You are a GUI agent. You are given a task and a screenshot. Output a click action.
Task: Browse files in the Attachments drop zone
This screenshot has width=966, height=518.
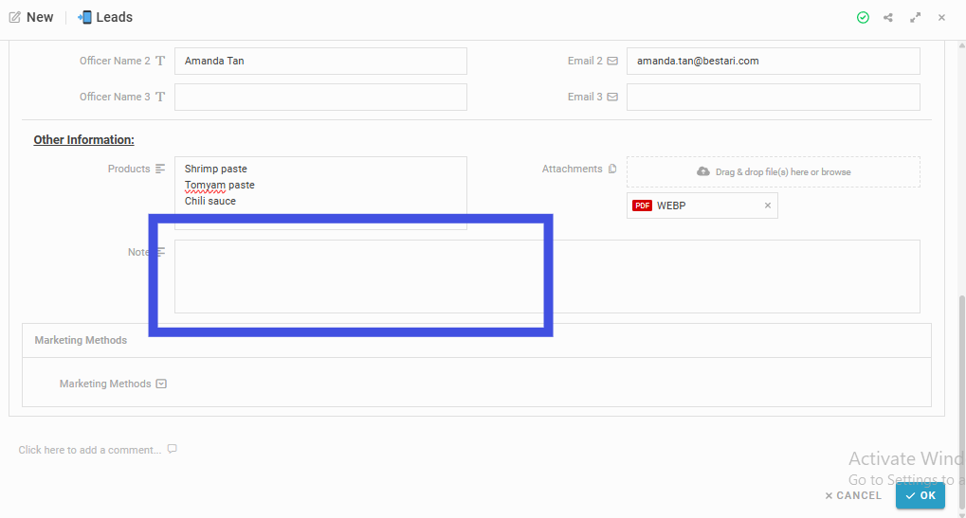[x=774, y=171]
